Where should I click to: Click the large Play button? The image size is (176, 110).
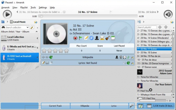(x=7, y=14)
